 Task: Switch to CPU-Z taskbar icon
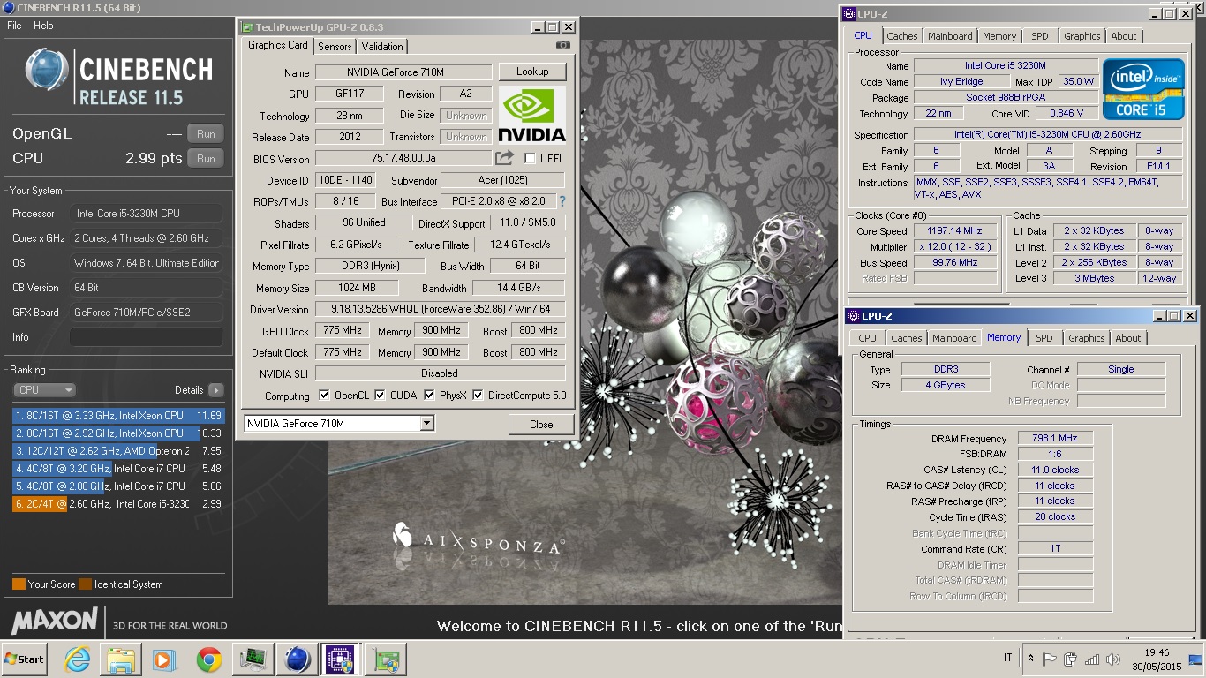[x=341, y=659]
